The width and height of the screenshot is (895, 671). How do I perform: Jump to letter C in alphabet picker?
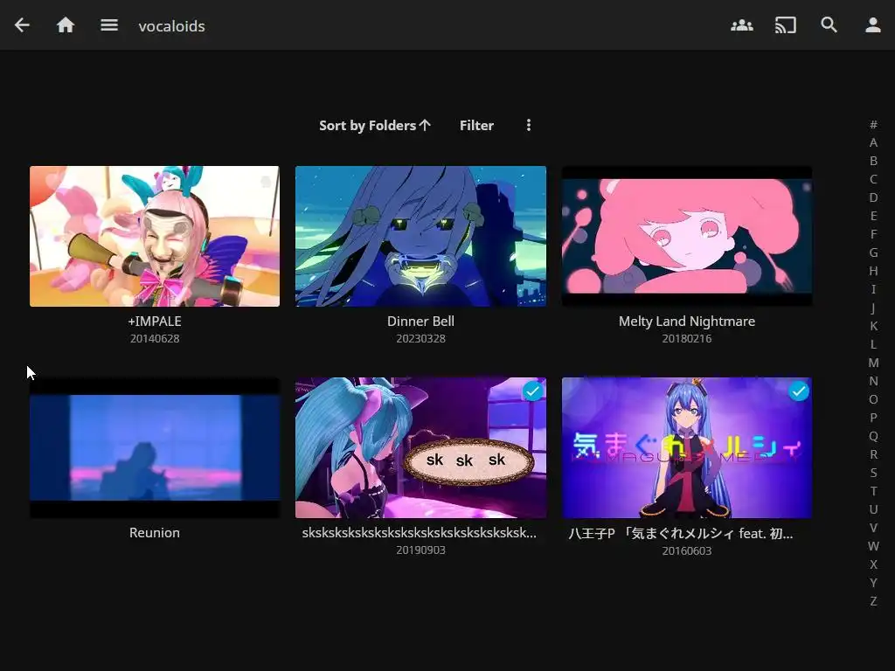click(873, 179)
